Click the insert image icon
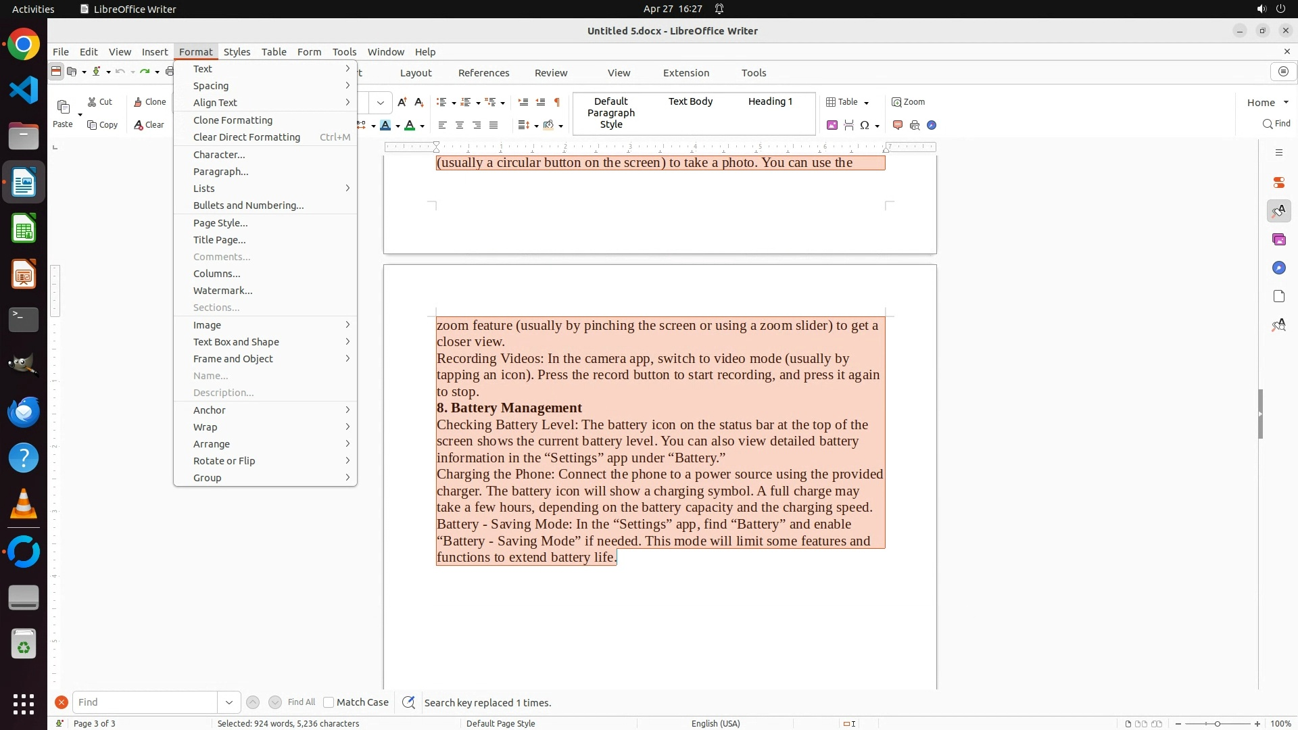This screenshot has width=1298, height=730. pos(832,125)
